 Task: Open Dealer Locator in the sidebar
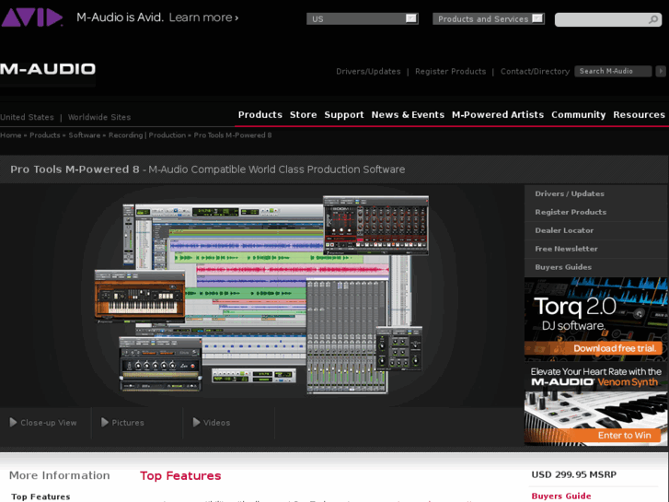click(564, 230)
